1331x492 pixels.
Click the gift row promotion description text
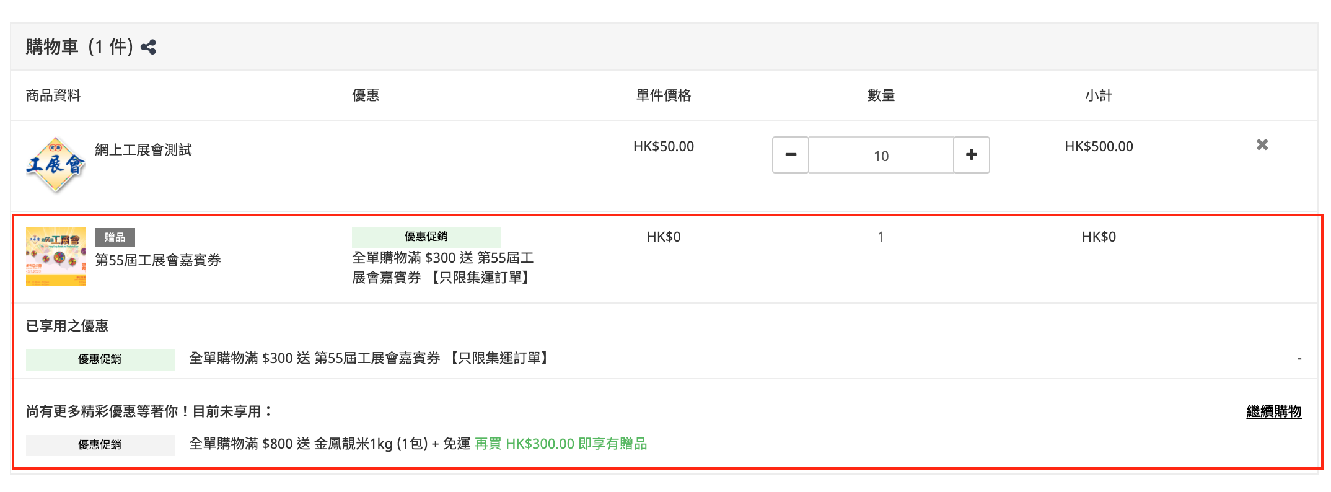pos(442,268)
